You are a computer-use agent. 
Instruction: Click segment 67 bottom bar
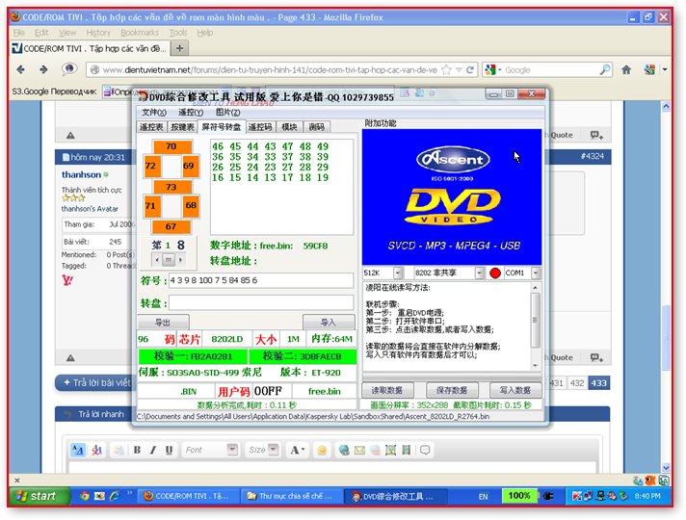coord(171,226)
